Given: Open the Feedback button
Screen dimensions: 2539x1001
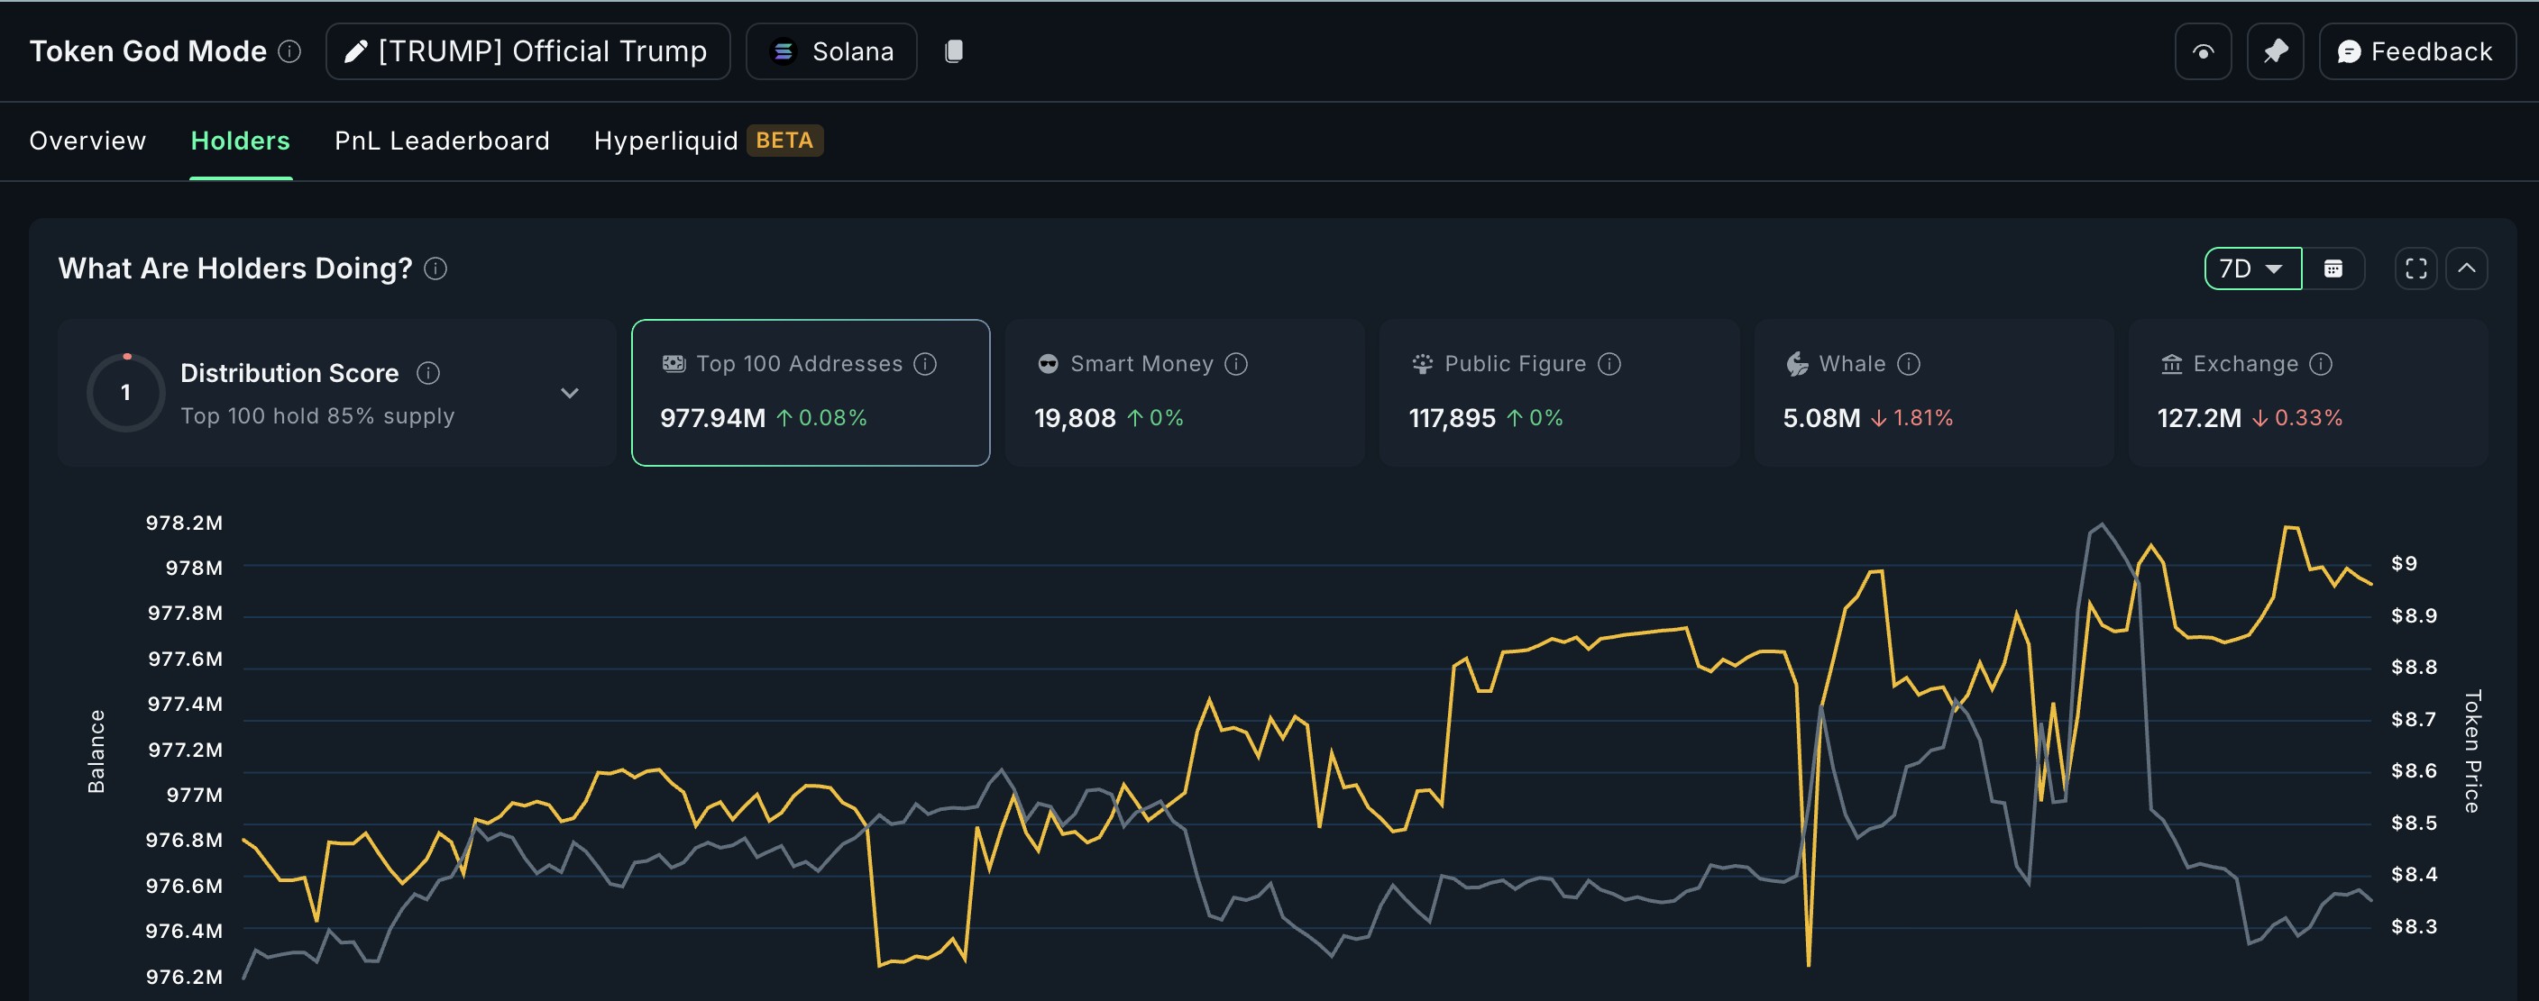Looking at the screenshot, I should (2416, 51).
